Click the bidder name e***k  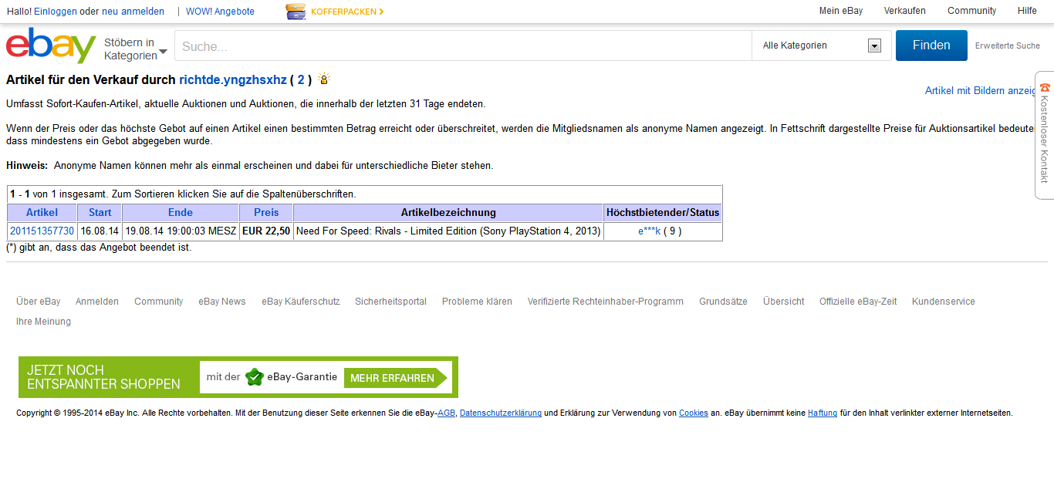tap(649, 231)
